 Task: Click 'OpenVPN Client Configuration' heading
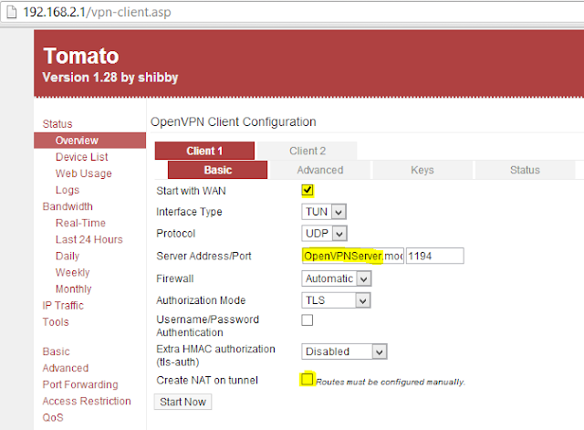click(x=234, y=121)
